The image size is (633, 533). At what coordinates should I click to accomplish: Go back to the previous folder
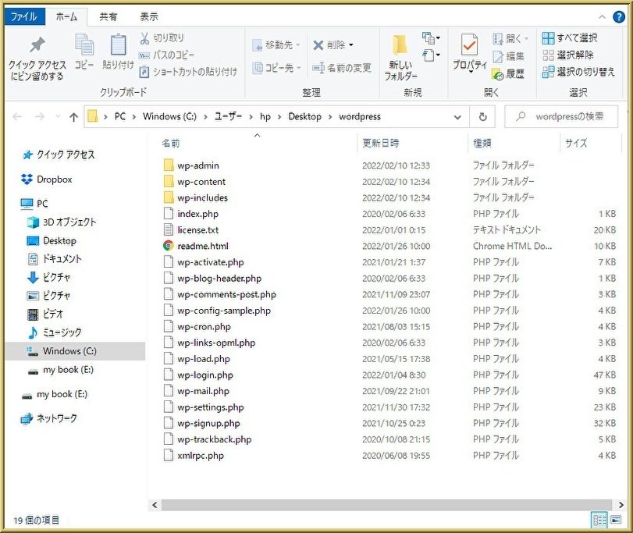click(x=17, y=117)
